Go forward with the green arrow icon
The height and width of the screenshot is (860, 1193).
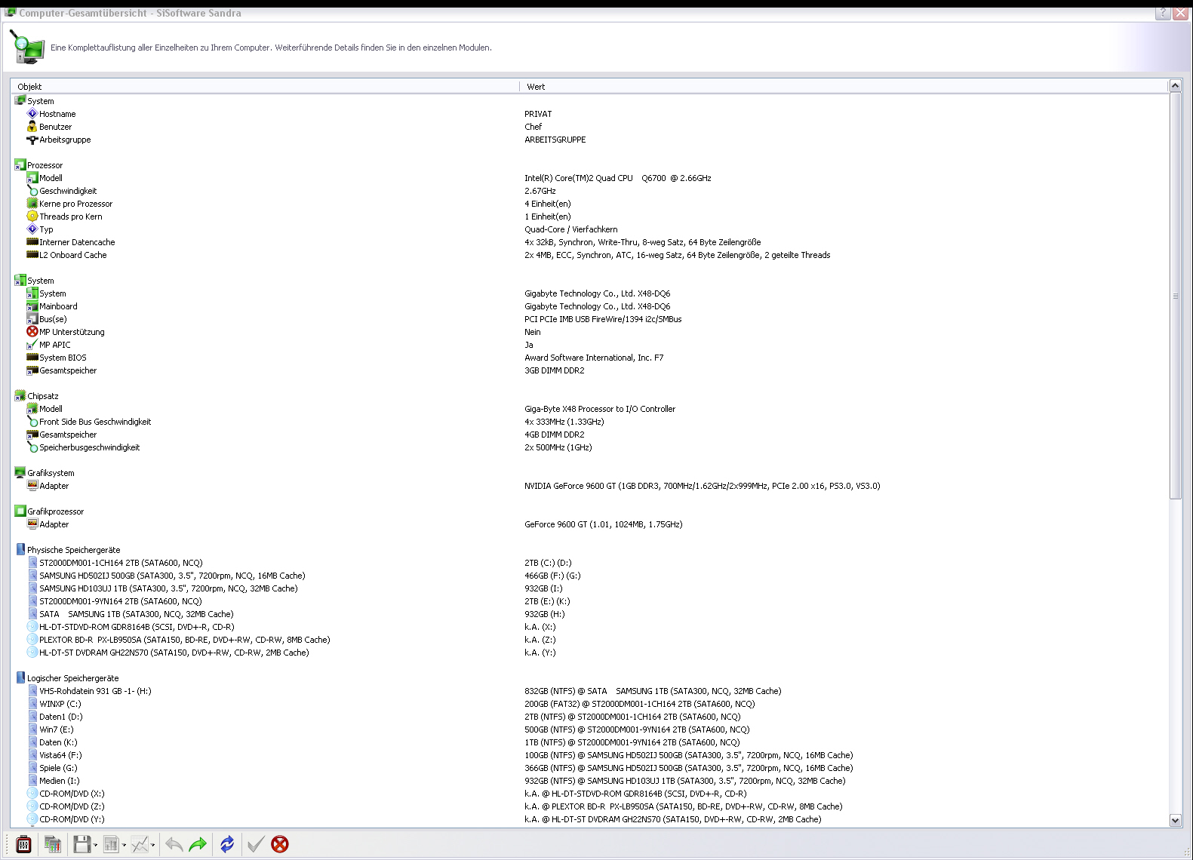198,844
